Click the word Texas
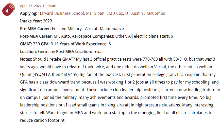This screenshot has width=221, height=123. pos(98,51)
